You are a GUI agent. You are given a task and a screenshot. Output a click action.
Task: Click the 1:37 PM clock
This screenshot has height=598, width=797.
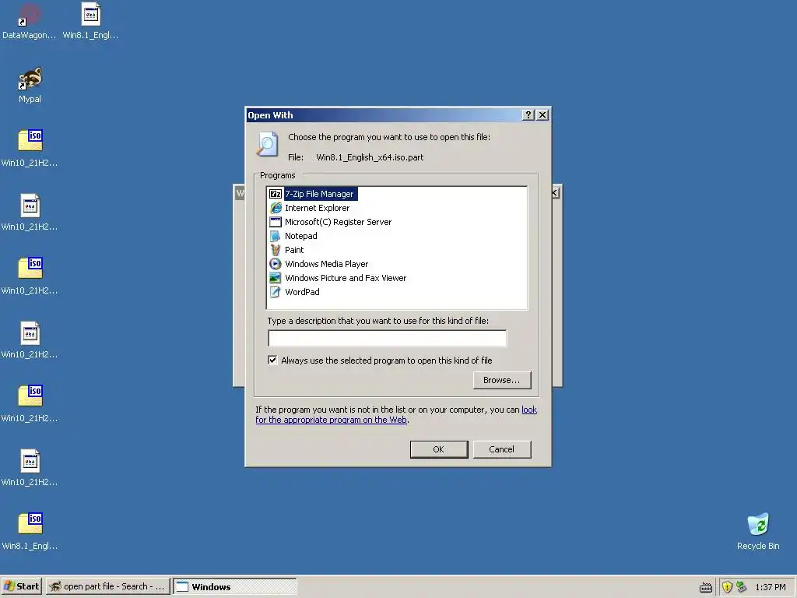click(770, 587)
